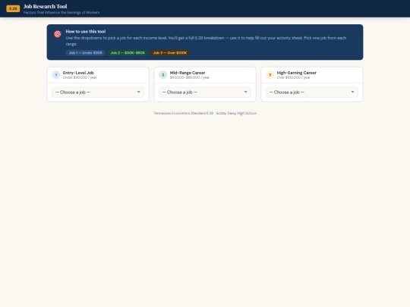Click the header subtitle about earnings of workers
The image size is (410, 307).
[61, 13]
